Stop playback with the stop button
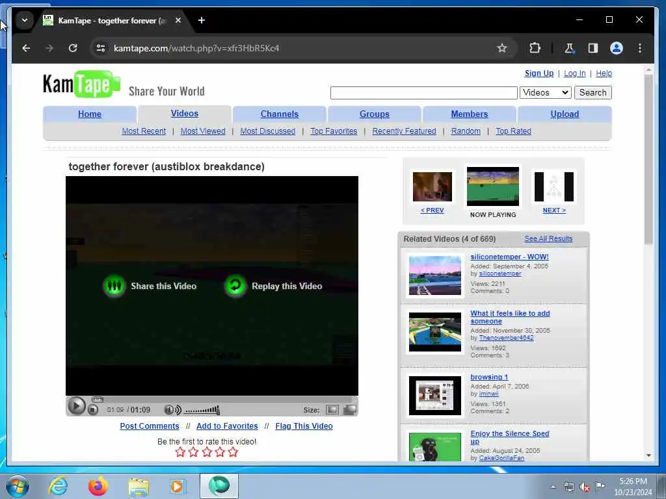Image resolution: width=666 pixels, height=499 pixels. pyautogui.click(x=93, y=410)
